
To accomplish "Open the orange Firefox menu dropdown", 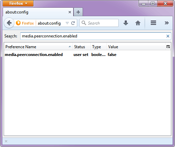I will (18, 3).
